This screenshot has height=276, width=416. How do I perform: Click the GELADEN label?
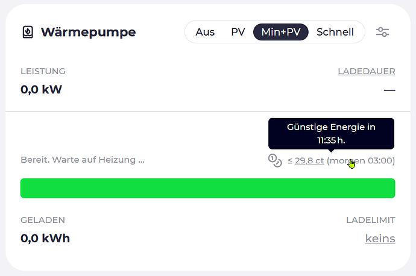click(x=43, y=220)
